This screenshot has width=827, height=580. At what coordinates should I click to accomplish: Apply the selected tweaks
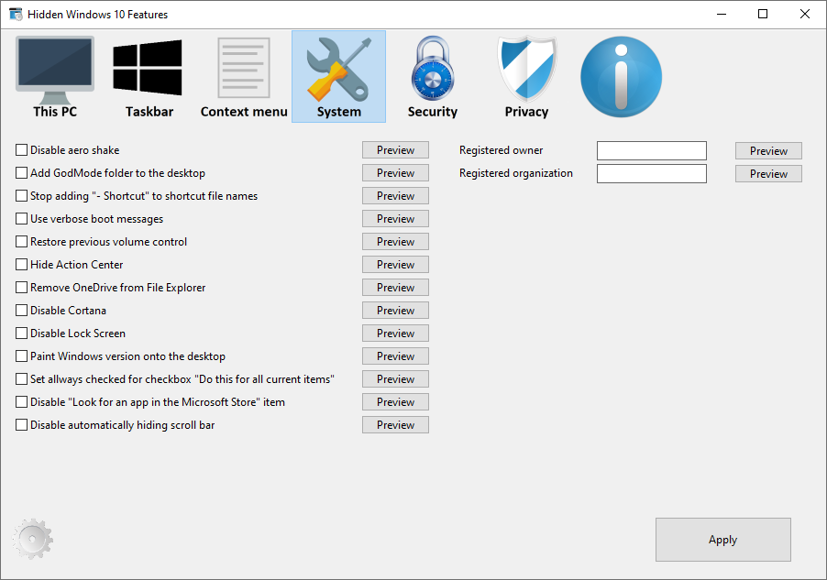coord(723,540)
